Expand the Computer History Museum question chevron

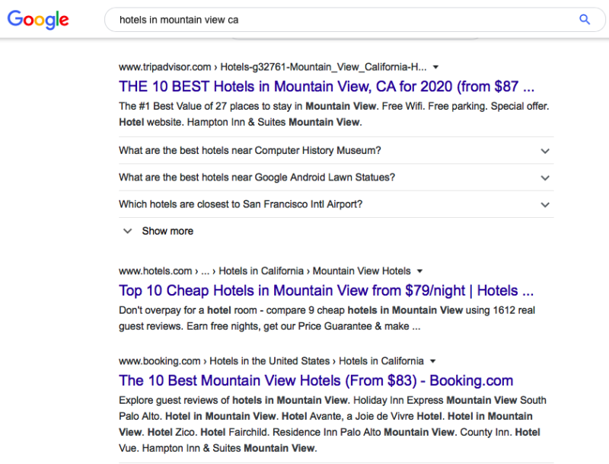(544, 151)
